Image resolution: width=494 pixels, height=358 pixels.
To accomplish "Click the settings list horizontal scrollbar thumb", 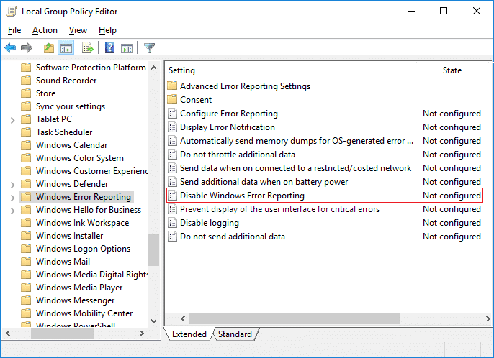I will point(295,318).
